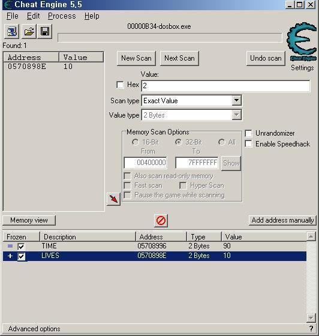This screenshot has height=336, width=319.
Task: Uncheck the frozen box for TIME
Action: (x=21, y=247)
